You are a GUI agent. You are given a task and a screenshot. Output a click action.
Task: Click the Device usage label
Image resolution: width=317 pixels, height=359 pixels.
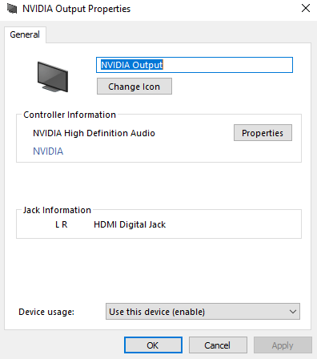pyautogui.click(x=46, y=312)
